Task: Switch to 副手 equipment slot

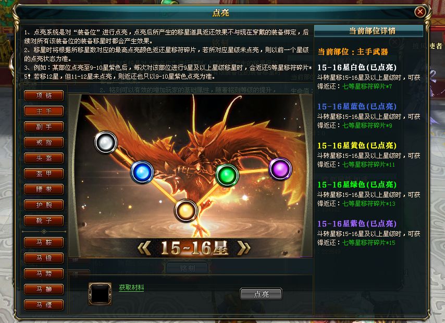Action: tap(44, 127)
